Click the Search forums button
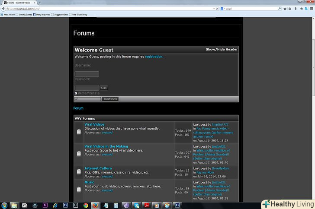 pyautogui.click(x=110, y=99)
